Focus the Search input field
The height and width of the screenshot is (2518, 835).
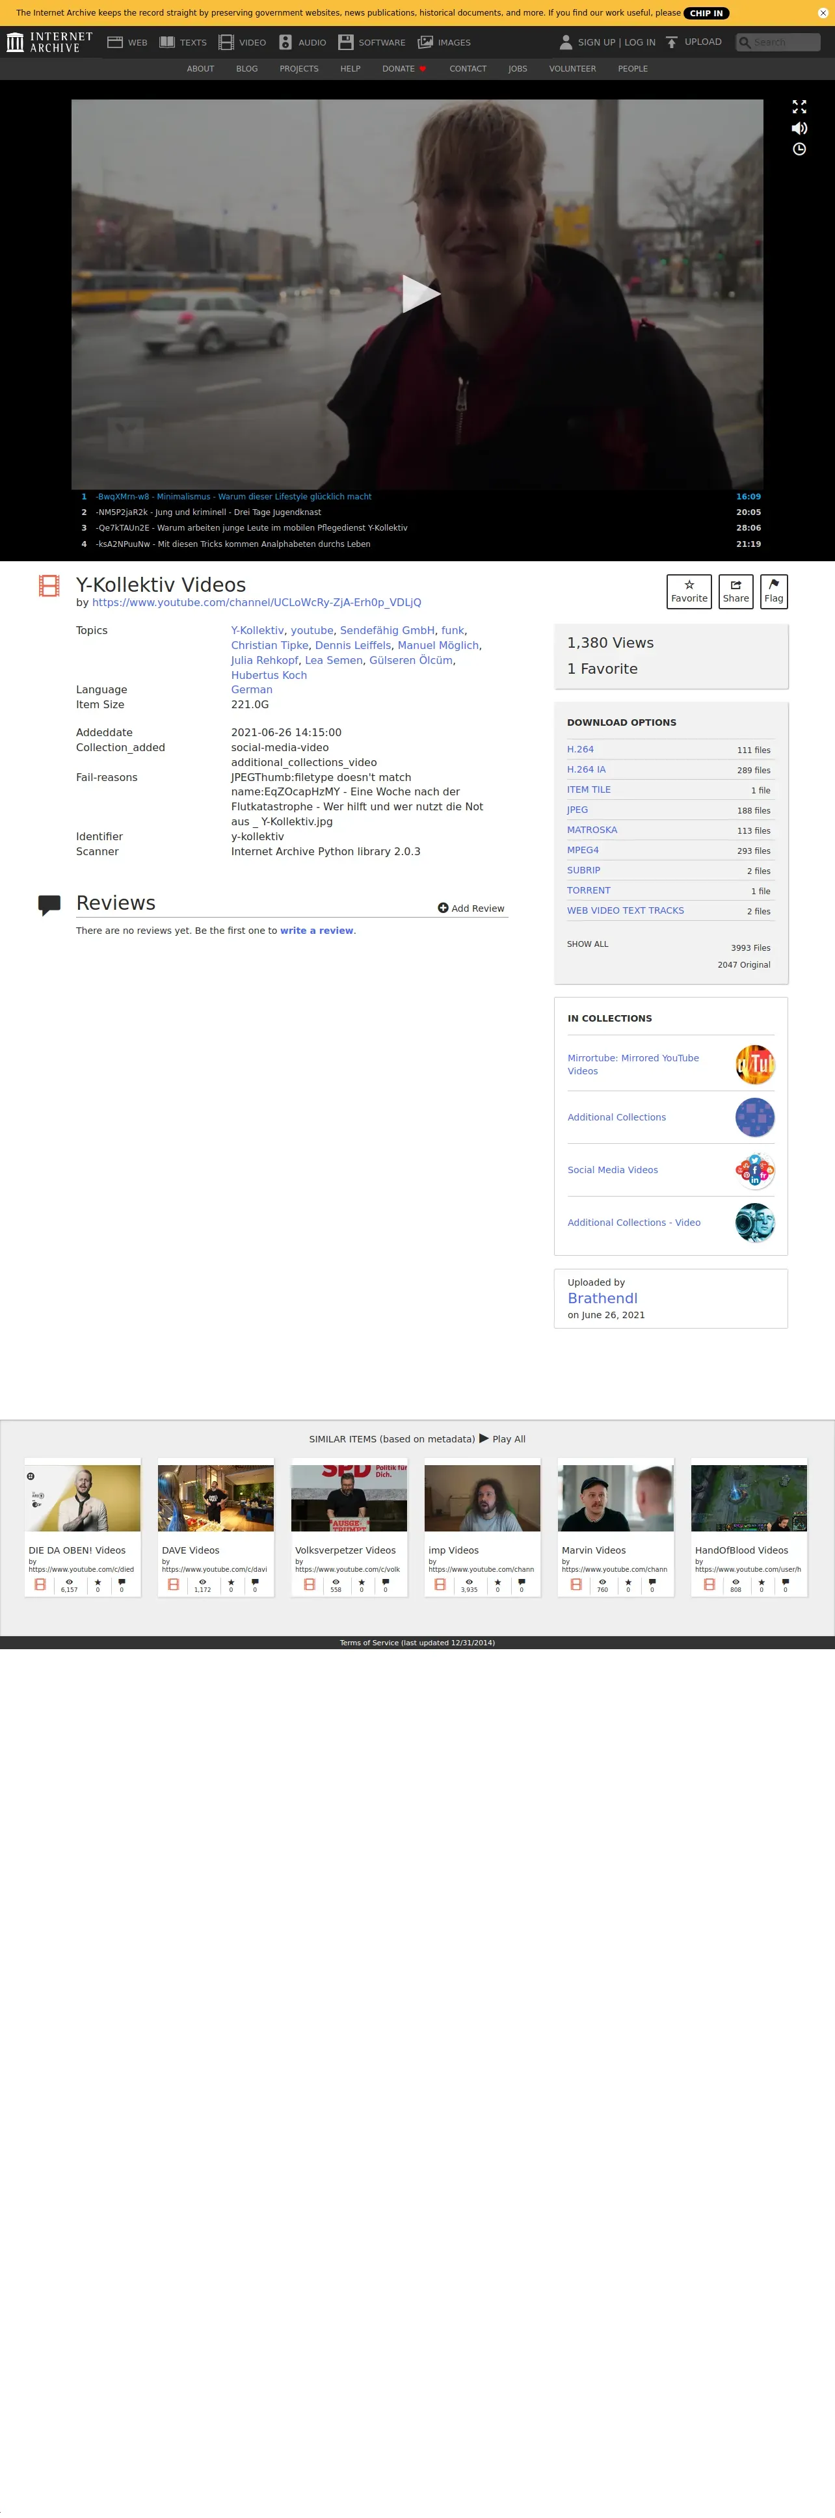(778, 42)
